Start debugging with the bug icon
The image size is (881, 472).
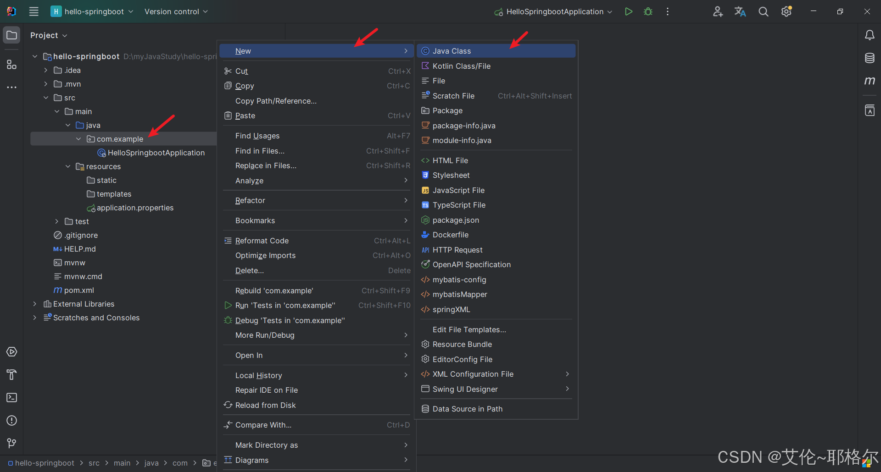coord(648,11)
